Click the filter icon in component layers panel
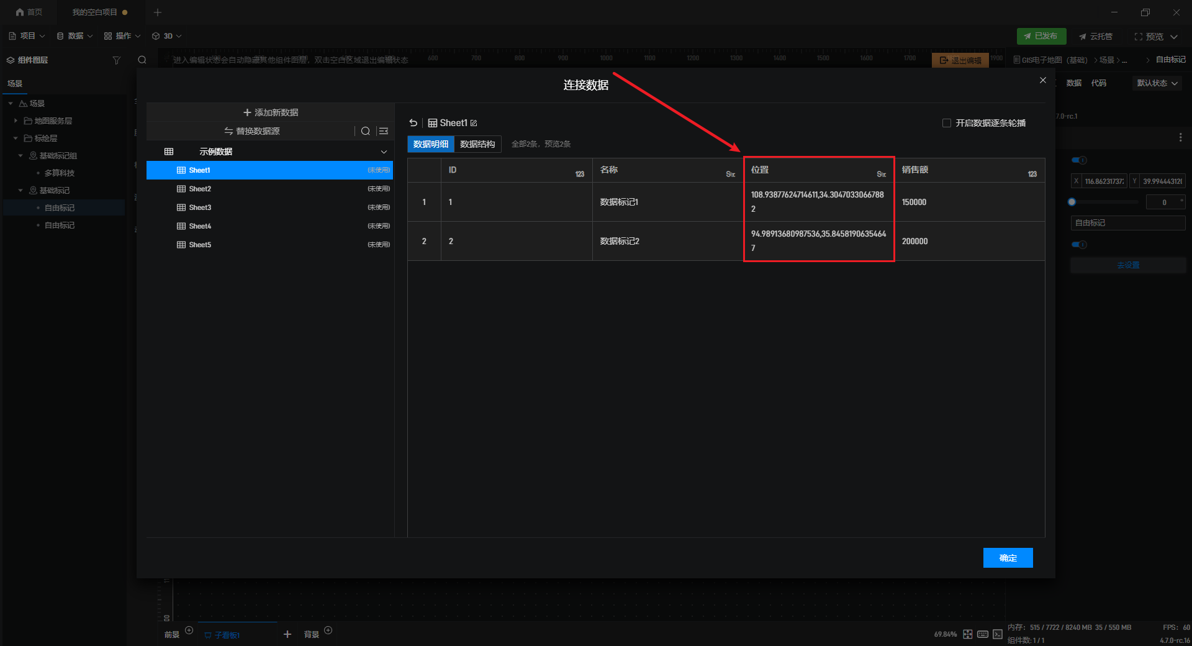 [116, 60]
